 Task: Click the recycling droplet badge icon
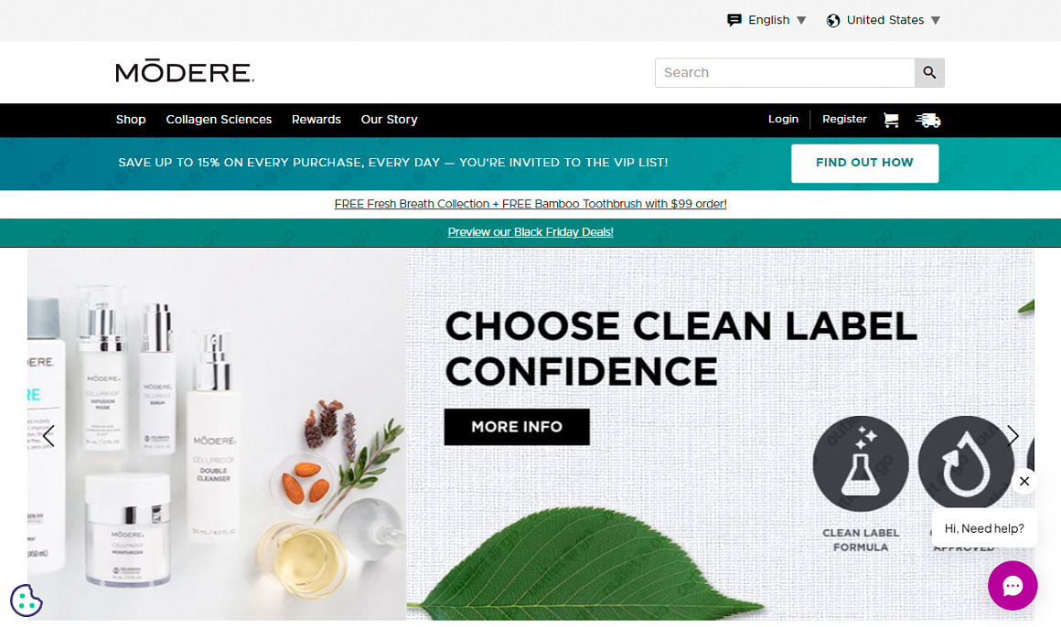click(x=966, y=463)
